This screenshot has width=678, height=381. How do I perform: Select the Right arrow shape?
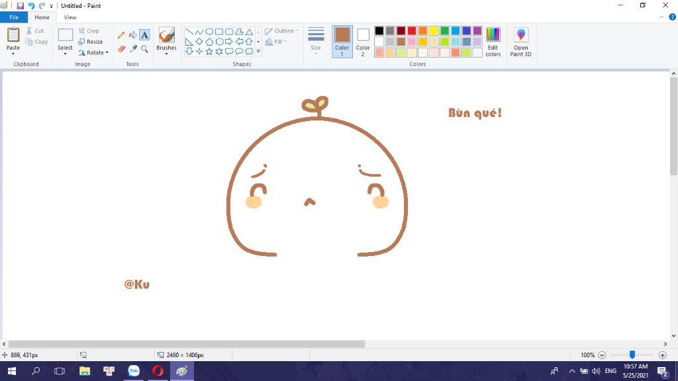[x=229, y=42]
